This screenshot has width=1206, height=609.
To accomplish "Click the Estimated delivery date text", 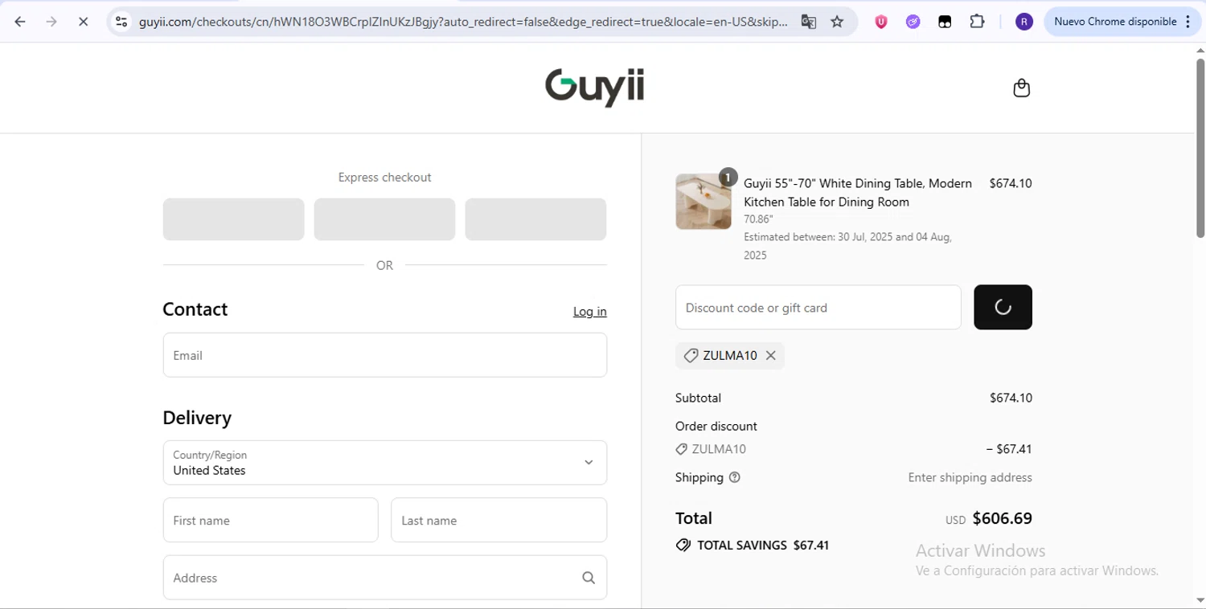I will pyautogui.click(x=847, y=246).
